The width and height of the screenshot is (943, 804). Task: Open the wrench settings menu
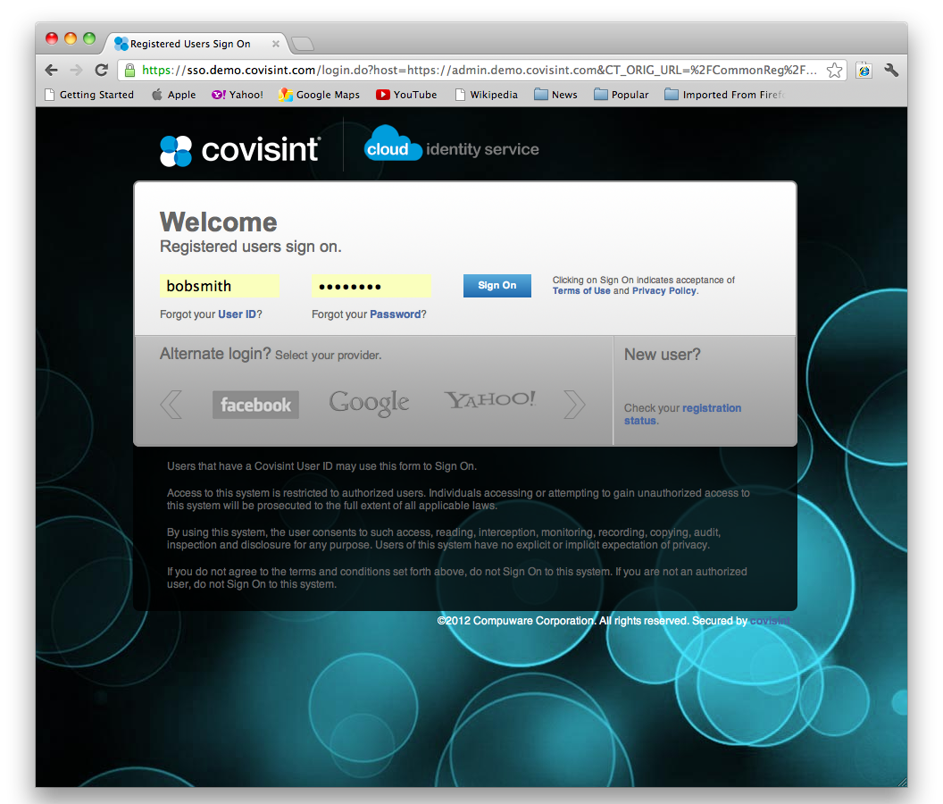(x=891, y=71)
